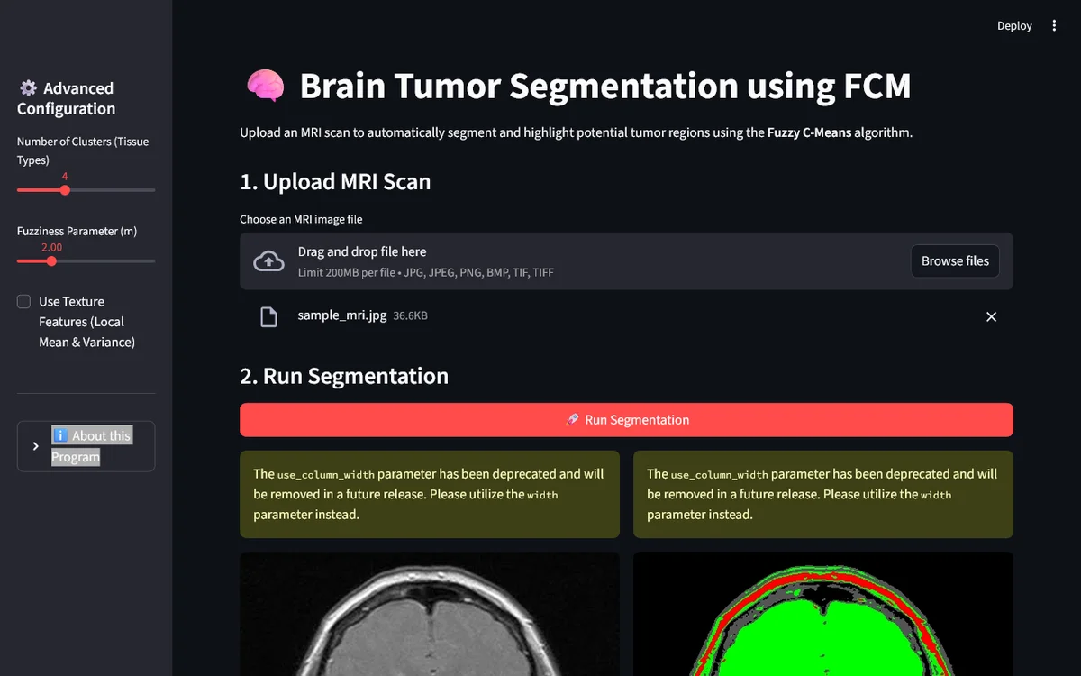Click the cloud upload icon
The image size is (1081, 676).
tap(268, 261)
